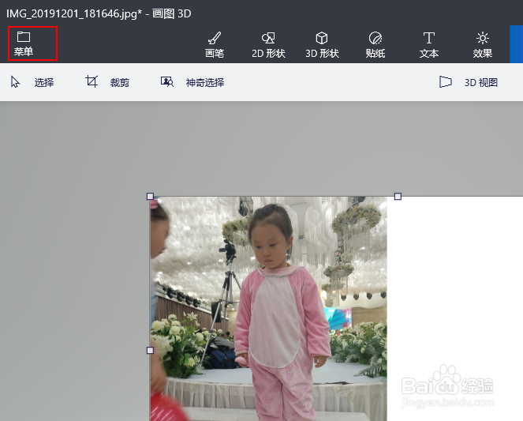
Task: Open the 2D 形状 shapes tab
Action: (268, 45)
